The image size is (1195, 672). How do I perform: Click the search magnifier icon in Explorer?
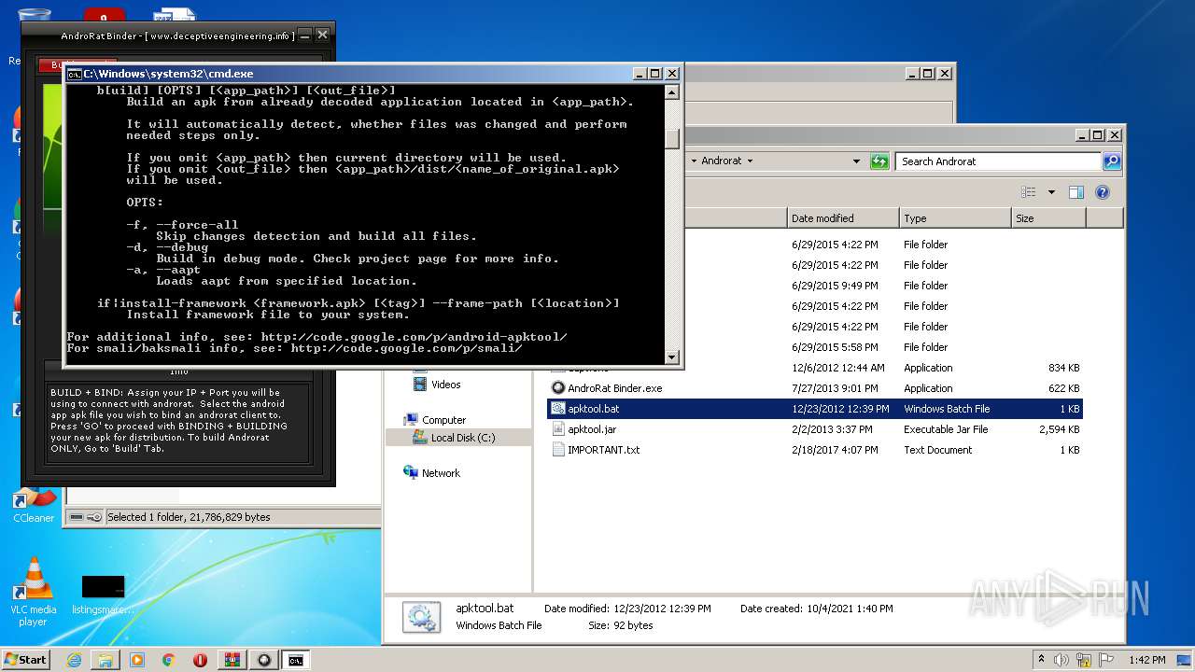[x=1111, y=161]
